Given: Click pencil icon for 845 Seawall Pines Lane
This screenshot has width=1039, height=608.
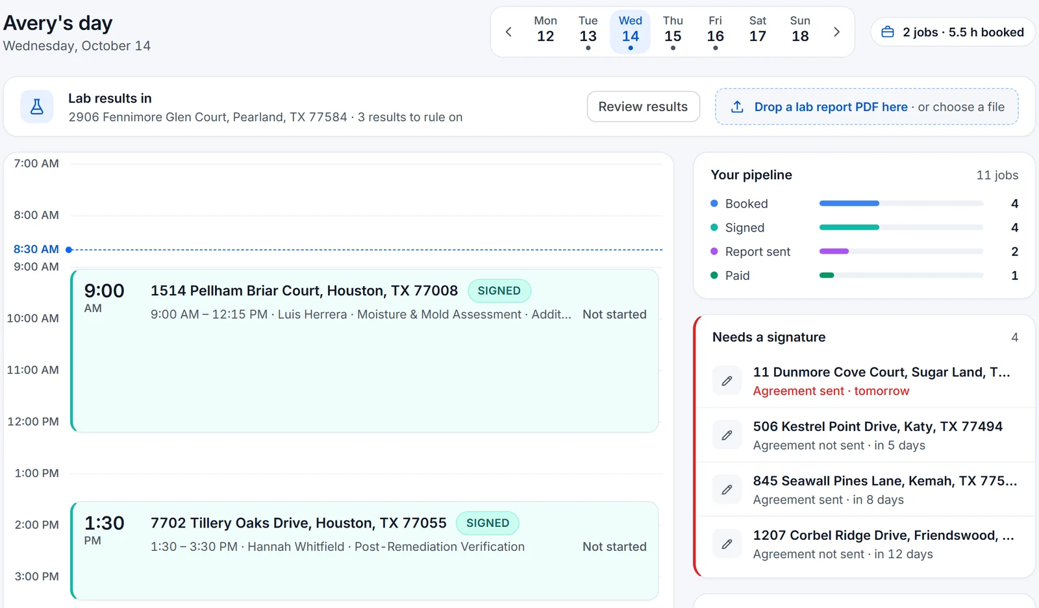Looking at the screenshot, I should point(727,490).
